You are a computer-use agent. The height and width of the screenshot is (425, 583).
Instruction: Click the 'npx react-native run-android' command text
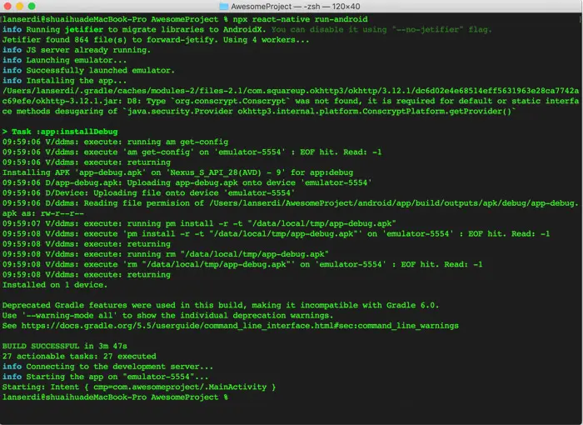[x=300, y=19]
